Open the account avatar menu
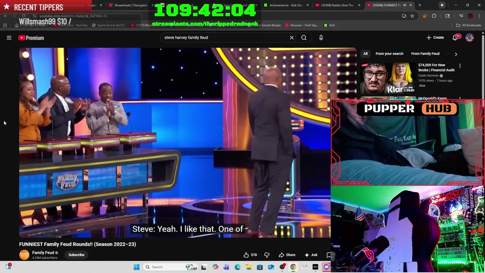This screenshot has width=485, height=273. pos(469,38)
